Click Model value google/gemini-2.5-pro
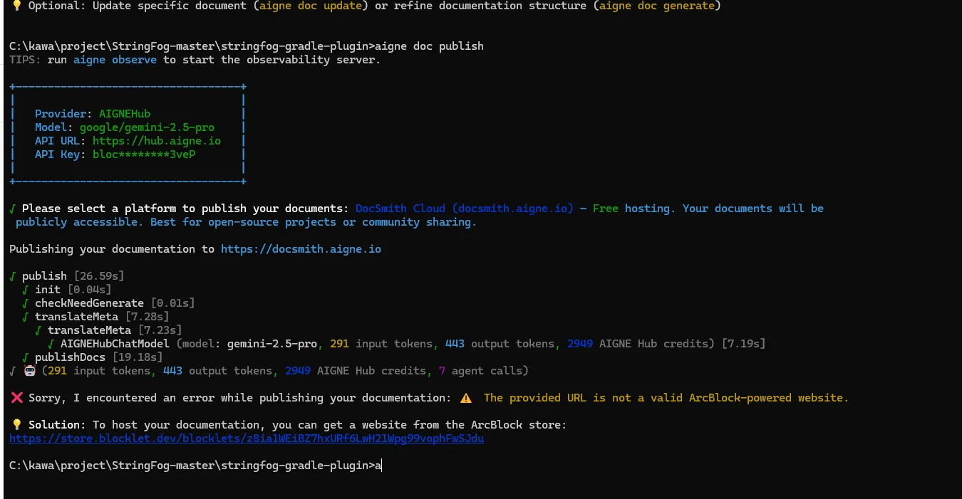This screenshot has width=962, height=499. [147, 127]
